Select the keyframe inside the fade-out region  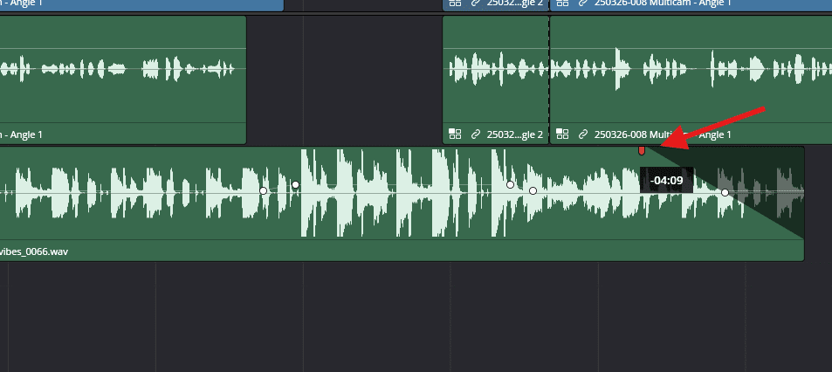[725, 192]
